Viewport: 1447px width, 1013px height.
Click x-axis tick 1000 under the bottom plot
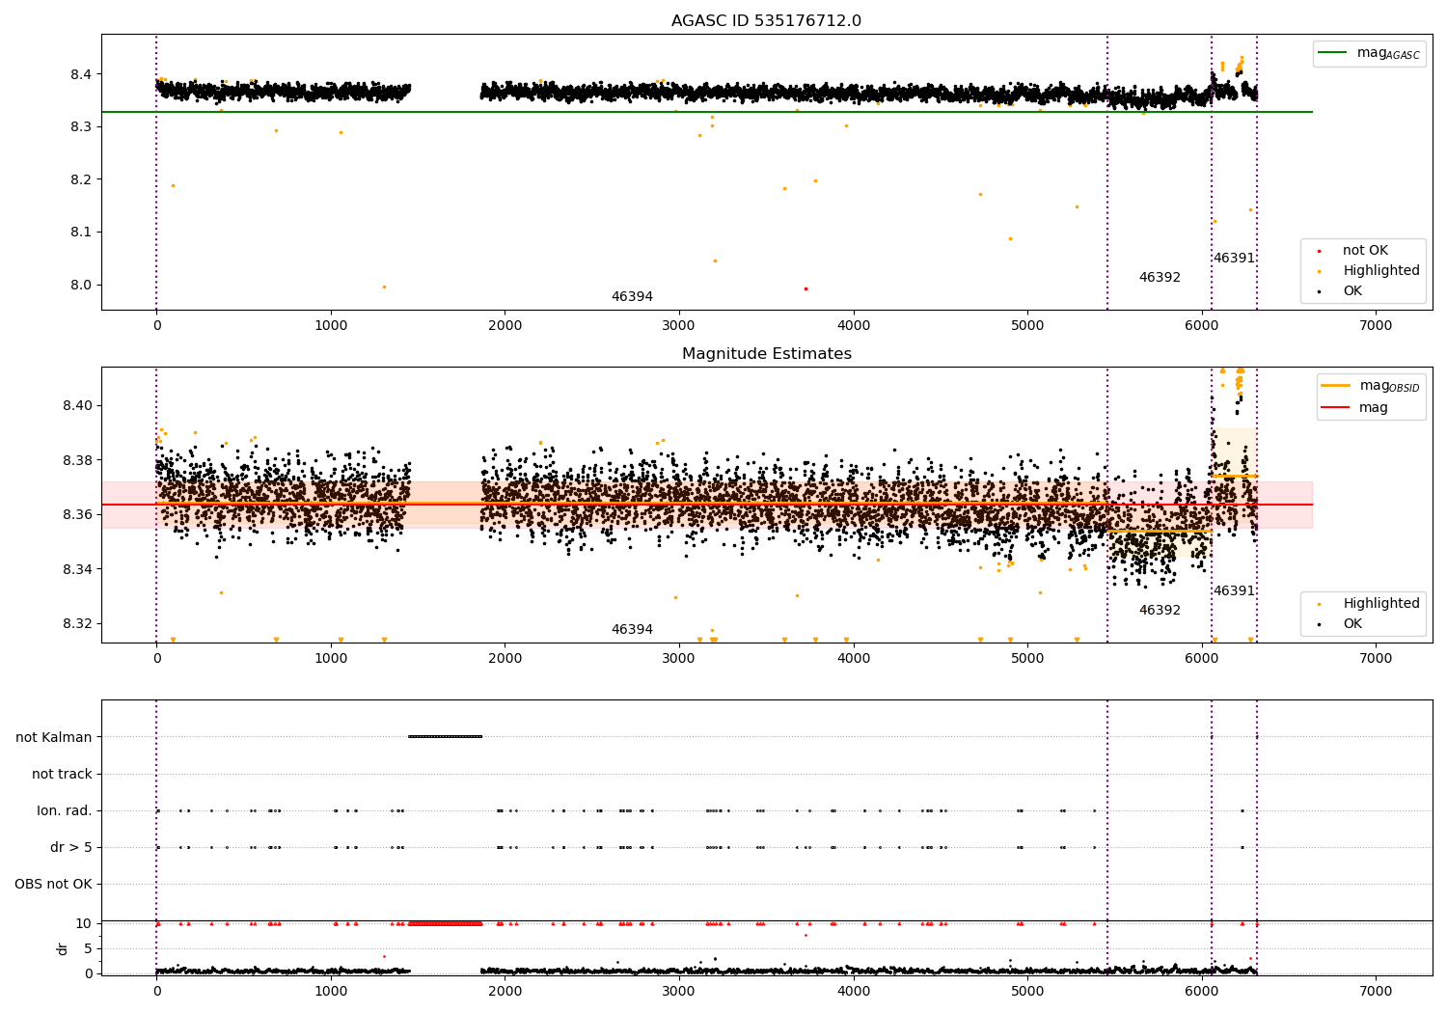coord(331,992)
